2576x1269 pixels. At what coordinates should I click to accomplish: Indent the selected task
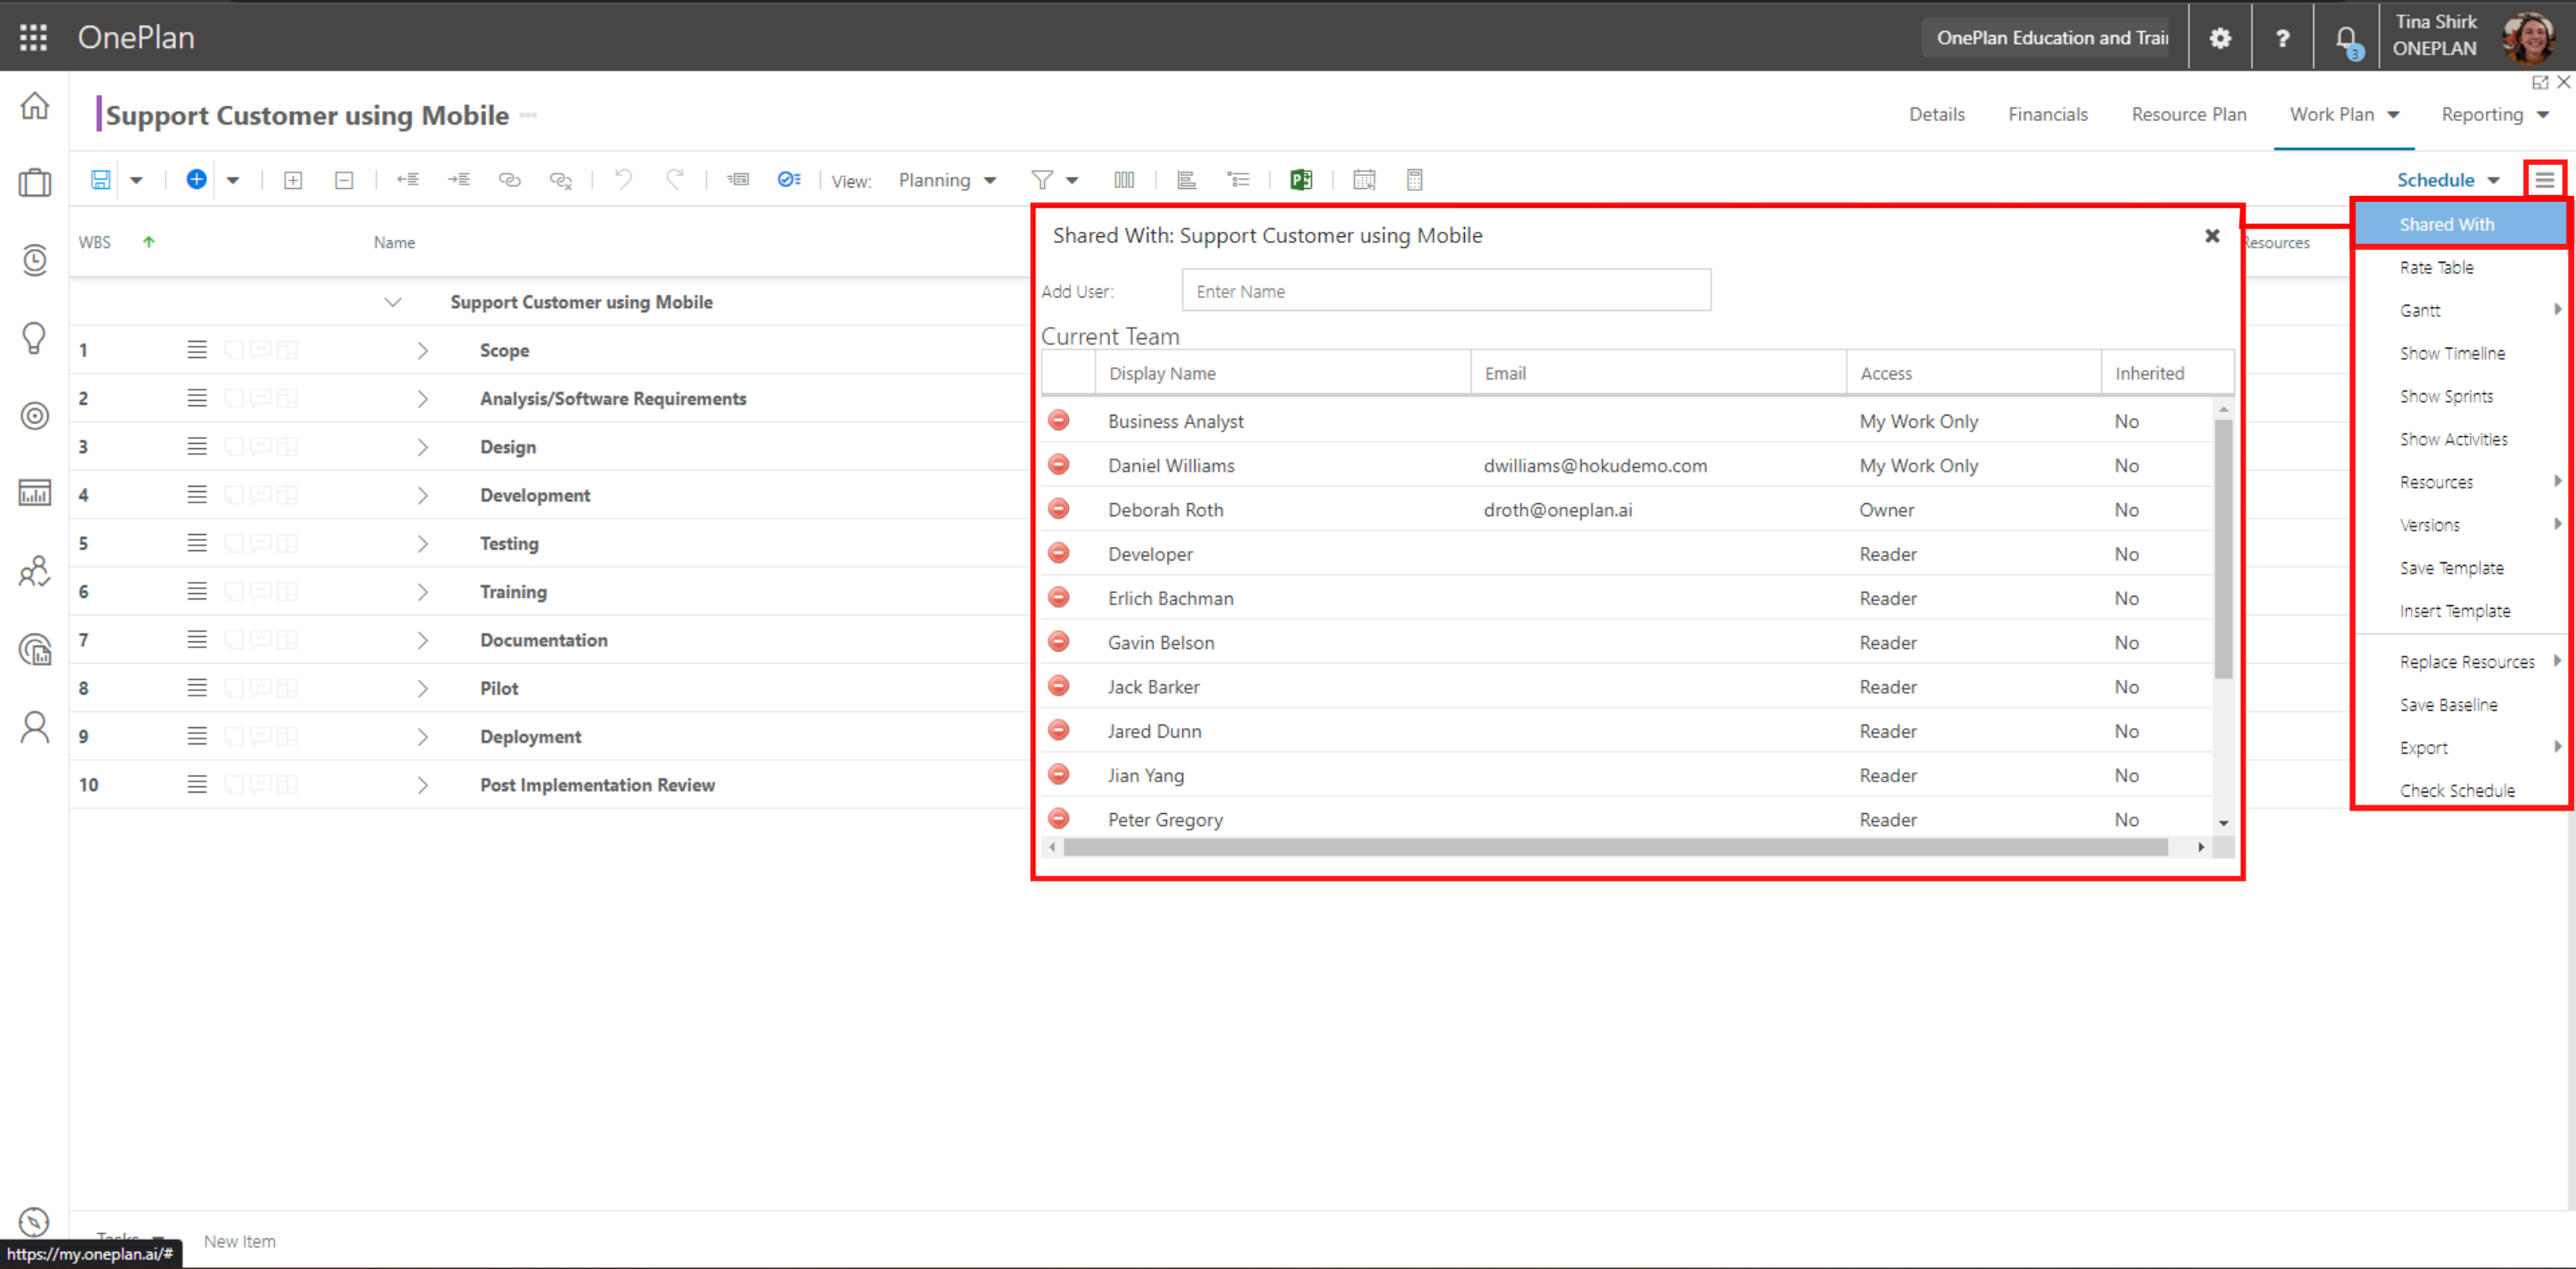click(458, 180)
